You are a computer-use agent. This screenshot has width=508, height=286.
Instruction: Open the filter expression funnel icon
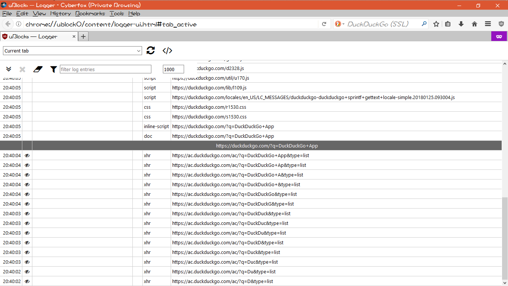pyautogui.click(x=53, y=69)
